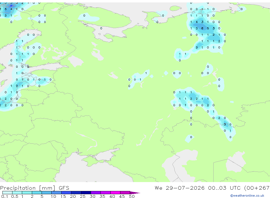Click the legend label '35'
Viewport: 270px width, 198px height.
102,196
